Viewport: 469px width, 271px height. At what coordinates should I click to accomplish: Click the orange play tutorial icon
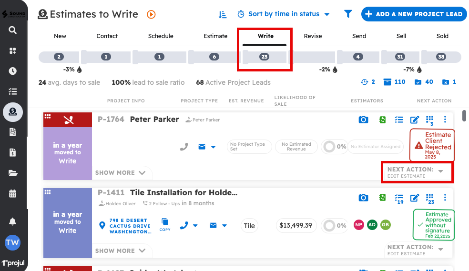pos(151,14)
